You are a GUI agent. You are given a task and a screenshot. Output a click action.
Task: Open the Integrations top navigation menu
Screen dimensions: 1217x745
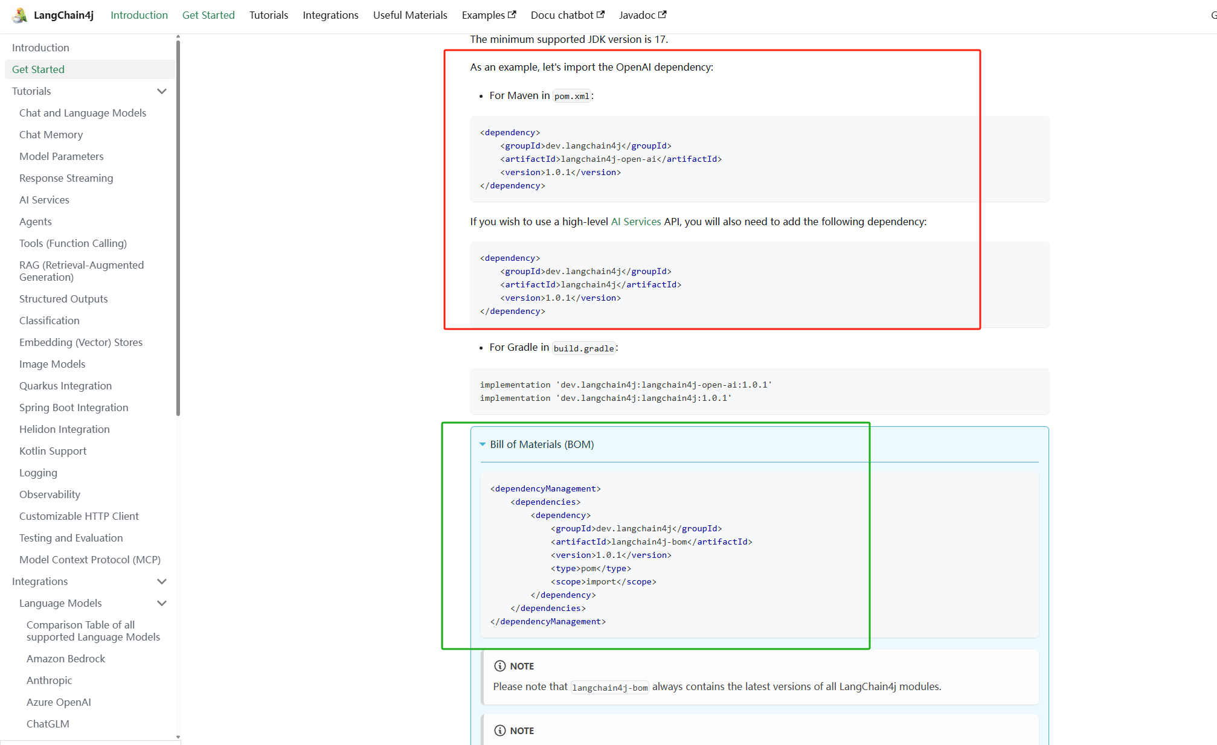pyautogui.click(x=330, y=15)
